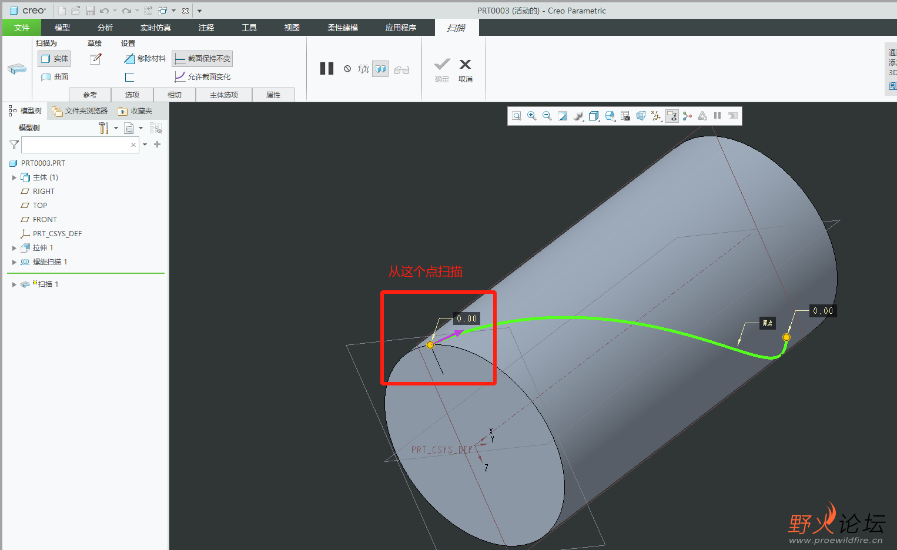Click the Repaint icon in graphics toolbar
The height and width of the screenshot is (550, 897).
pos(563,116)
